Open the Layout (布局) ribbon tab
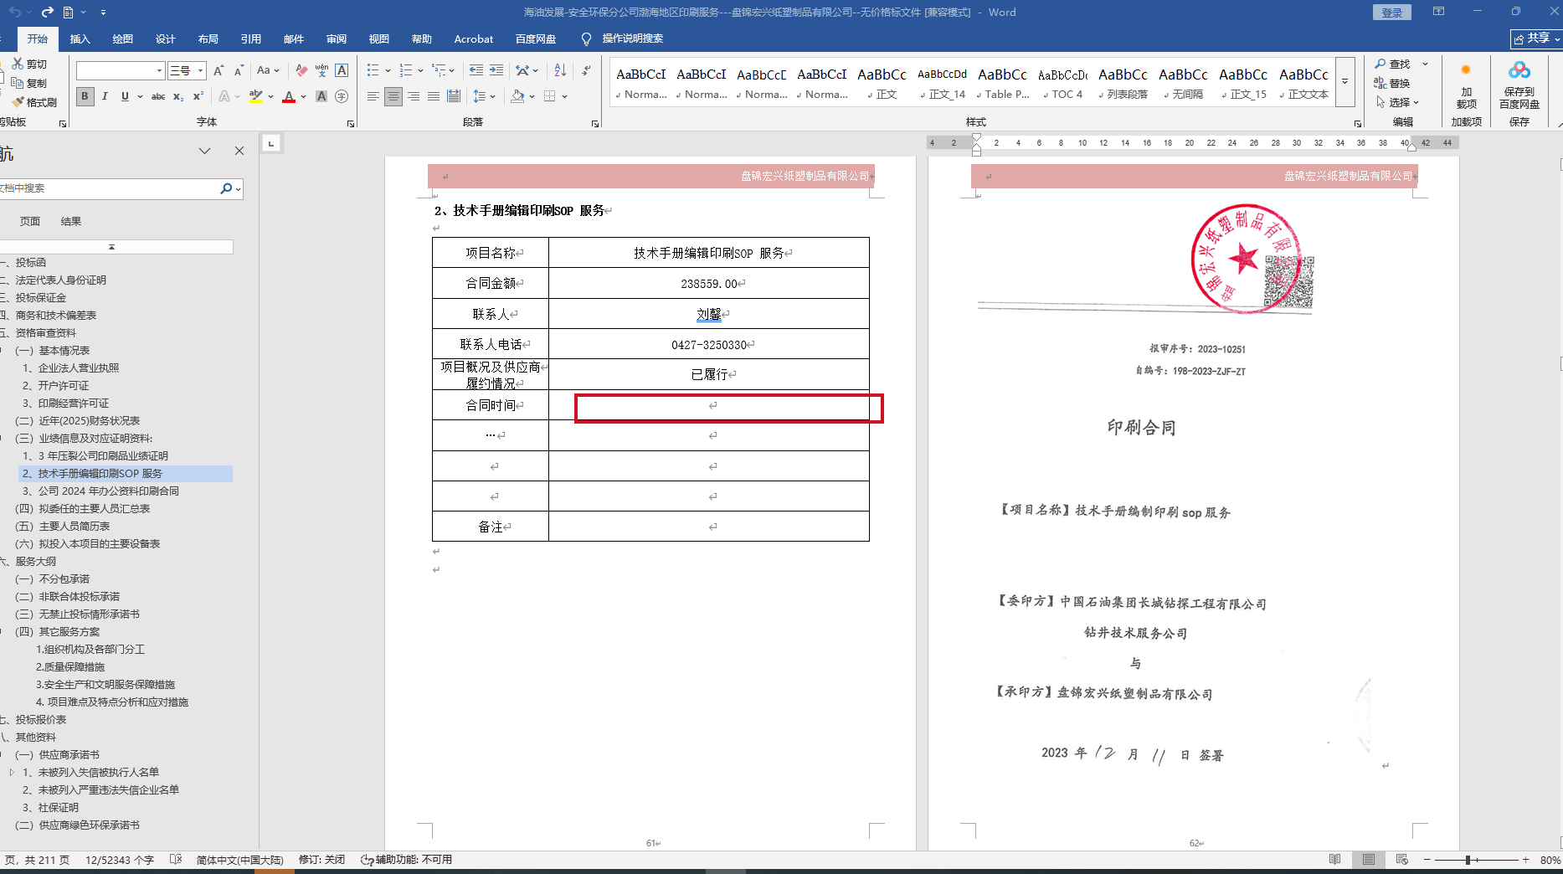Viewport: 1563px width, 874px height. [x=208, y=39]
